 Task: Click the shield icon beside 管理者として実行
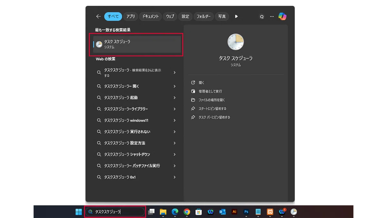(193, 91)
